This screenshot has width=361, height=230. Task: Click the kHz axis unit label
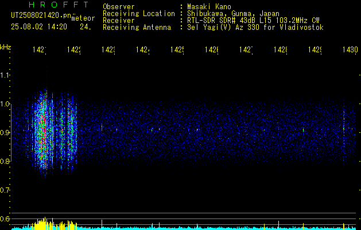(x=6, y=47)
